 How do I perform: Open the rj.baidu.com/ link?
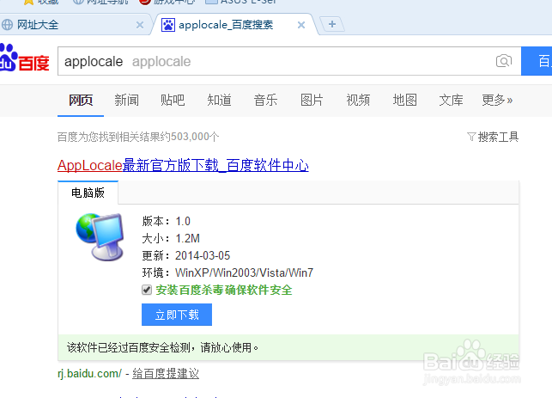pos(89,373)
